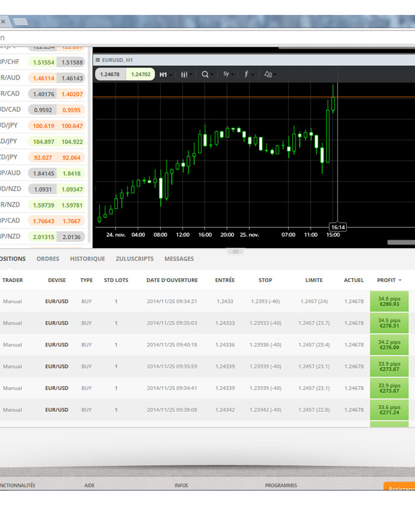The image size is (415, 509).
Task: Click the ENTRÉE column header
Action: pos(225,280)
